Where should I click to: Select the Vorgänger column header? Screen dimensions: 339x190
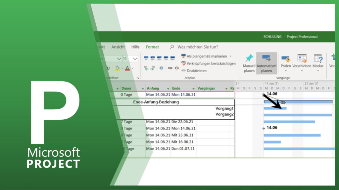click(213, 88)
